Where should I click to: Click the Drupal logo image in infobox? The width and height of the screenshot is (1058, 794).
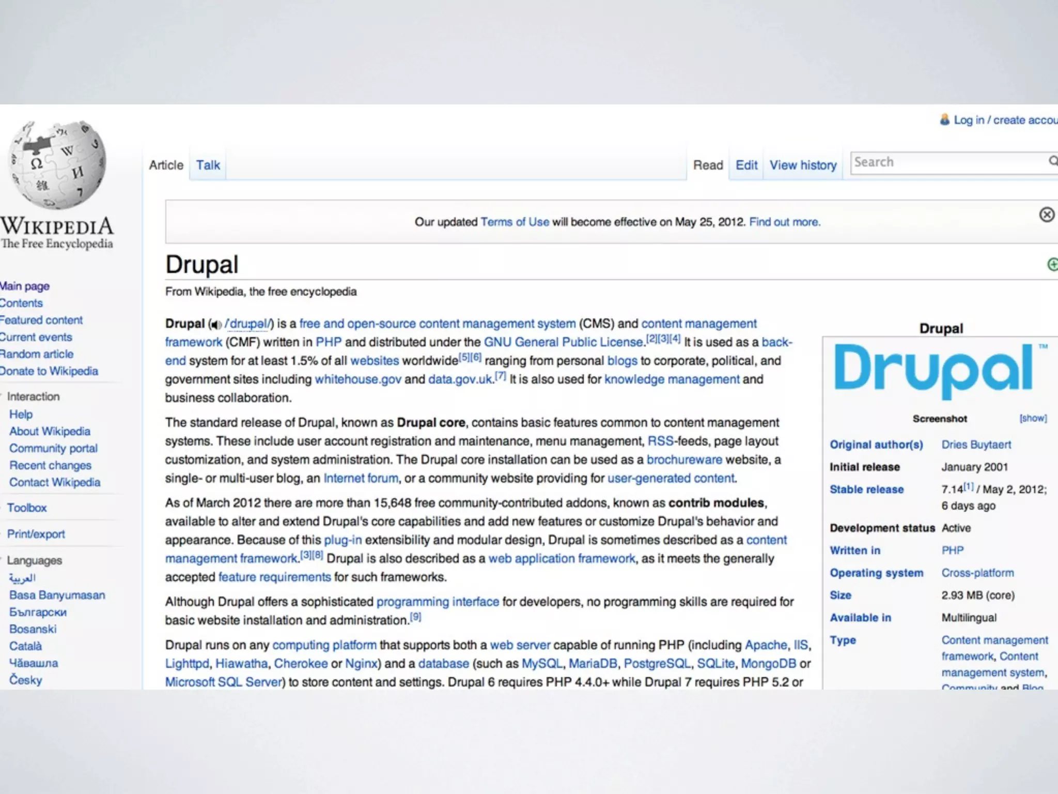tap(934, 371)
